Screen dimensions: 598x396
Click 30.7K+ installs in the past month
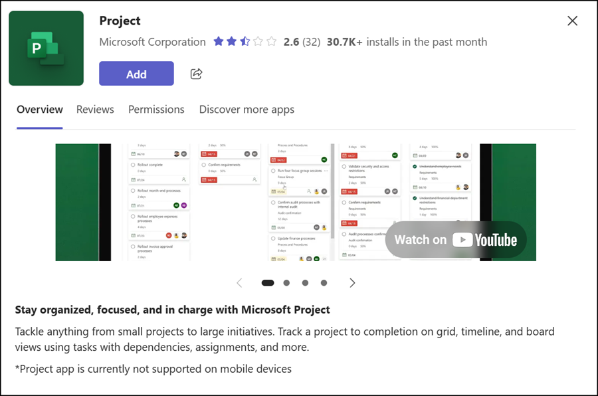point(407,42)
